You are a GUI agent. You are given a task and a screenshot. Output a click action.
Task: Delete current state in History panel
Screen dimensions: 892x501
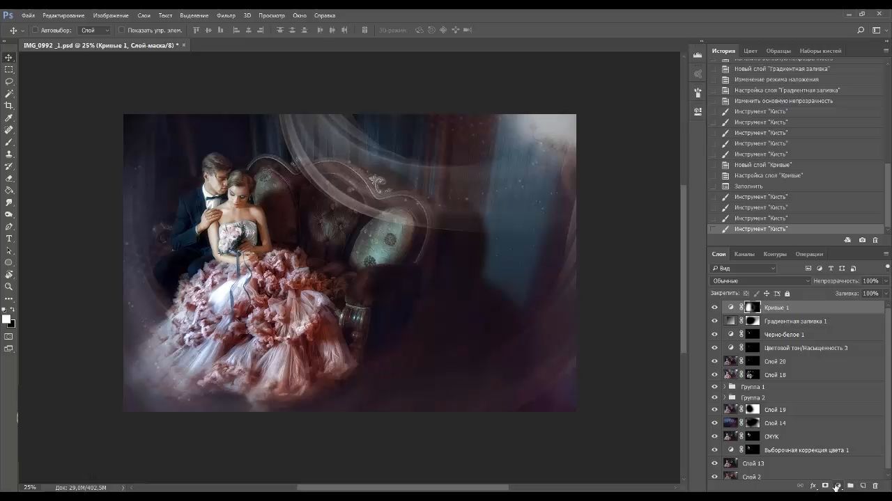[875, 240]
